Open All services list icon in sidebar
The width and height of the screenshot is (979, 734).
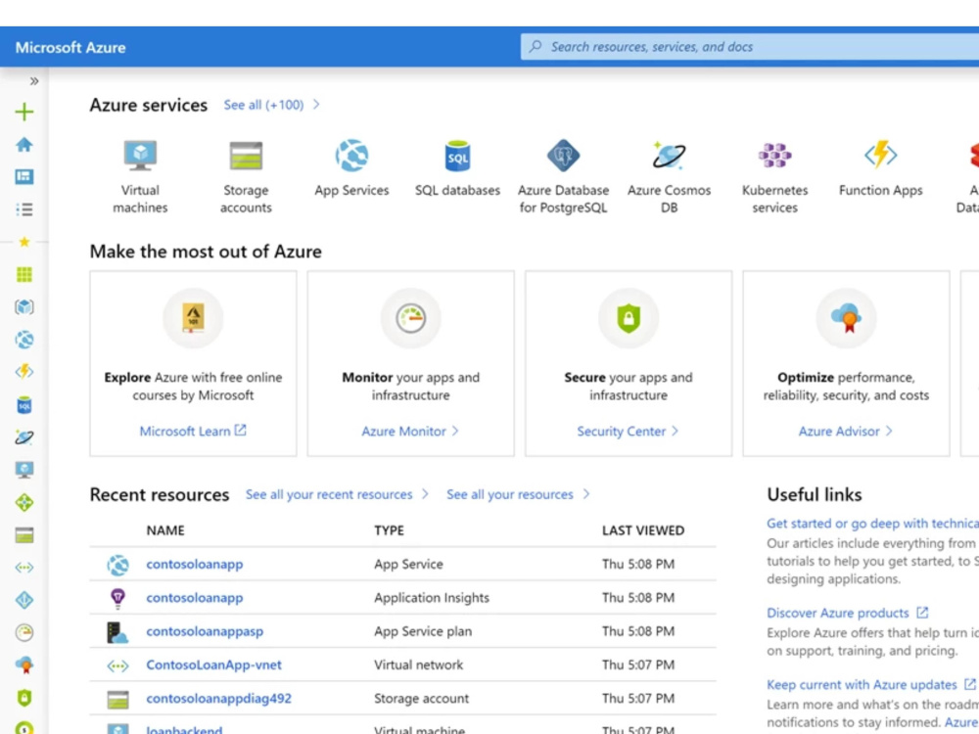click(x=24, y=209)
